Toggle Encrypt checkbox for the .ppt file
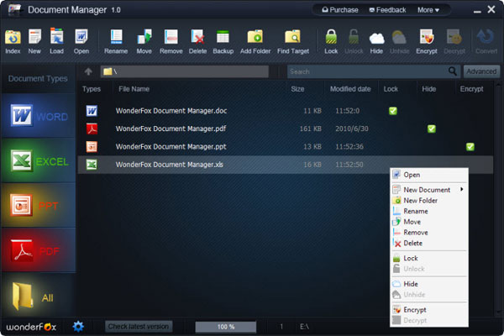Image resolution: width=504 pixels, height=336 pixels. [x=470, y=147]
